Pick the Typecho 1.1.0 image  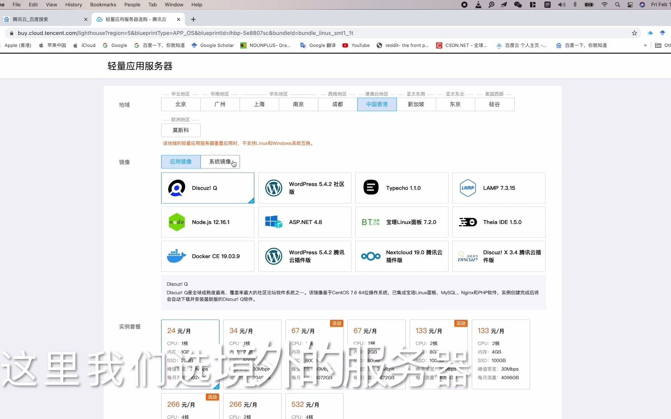(402, 188)
